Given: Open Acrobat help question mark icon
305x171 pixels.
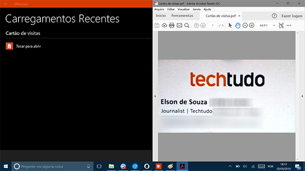Looking at the screenshot, I should pyautogui.click(x=274, y=16).
